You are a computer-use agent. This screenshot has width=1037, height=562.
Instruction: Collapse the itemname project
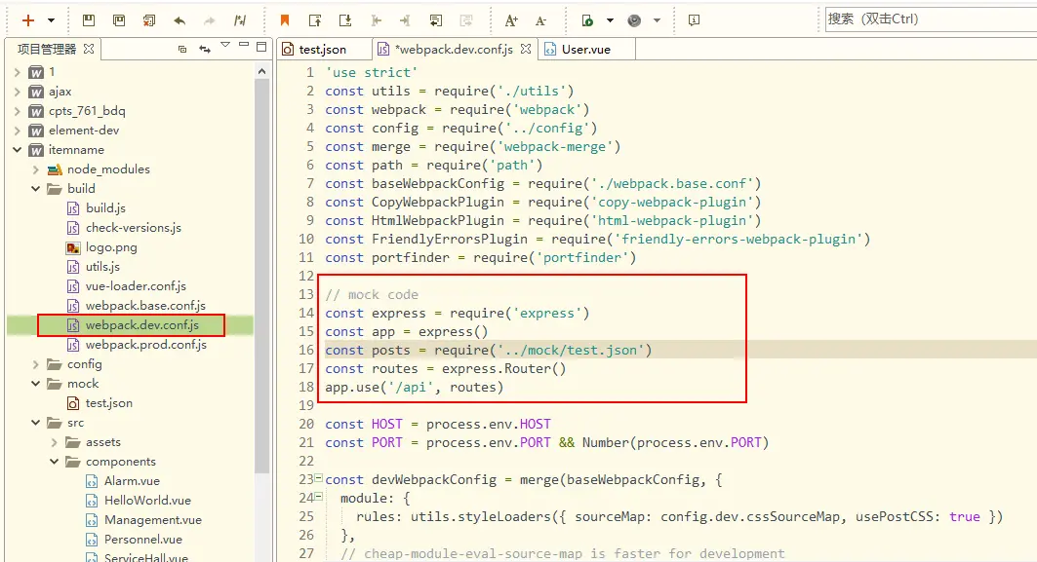click(x=18, y=150)
